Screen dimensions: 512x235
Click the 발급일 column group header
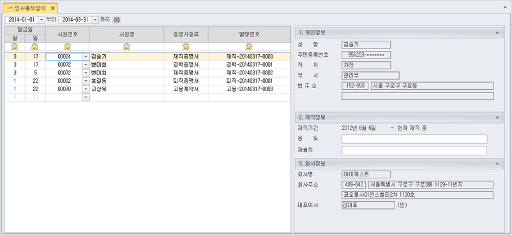click(25, 30)
